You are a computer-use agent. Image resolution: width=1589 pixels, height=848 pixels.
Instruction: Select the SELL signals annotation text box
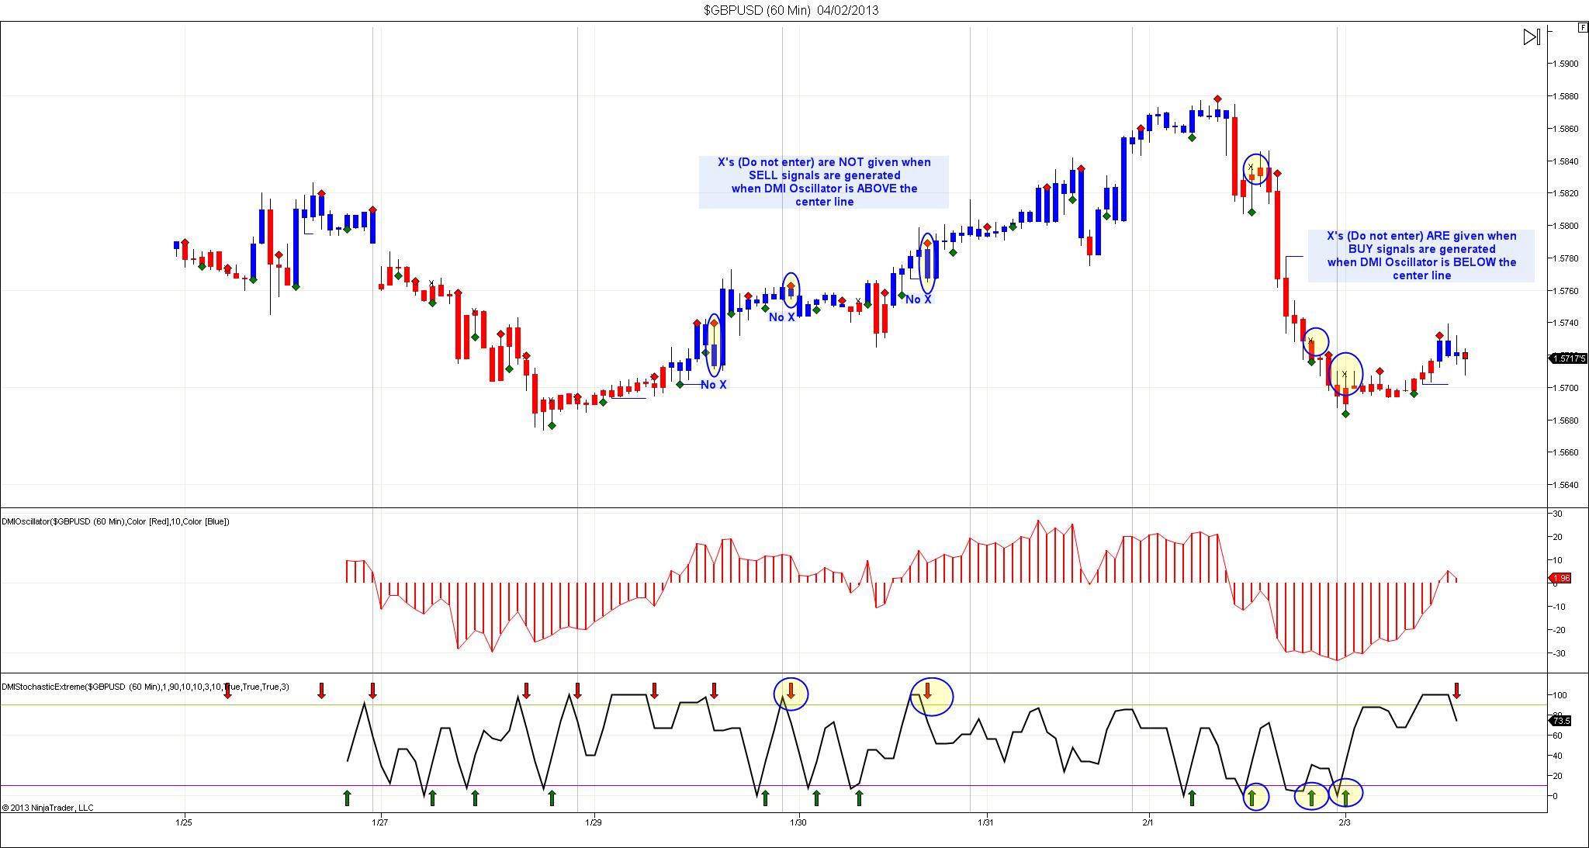tap(823, 182)
